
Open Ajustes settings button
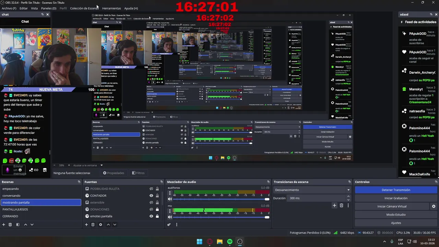coord(396,223)
